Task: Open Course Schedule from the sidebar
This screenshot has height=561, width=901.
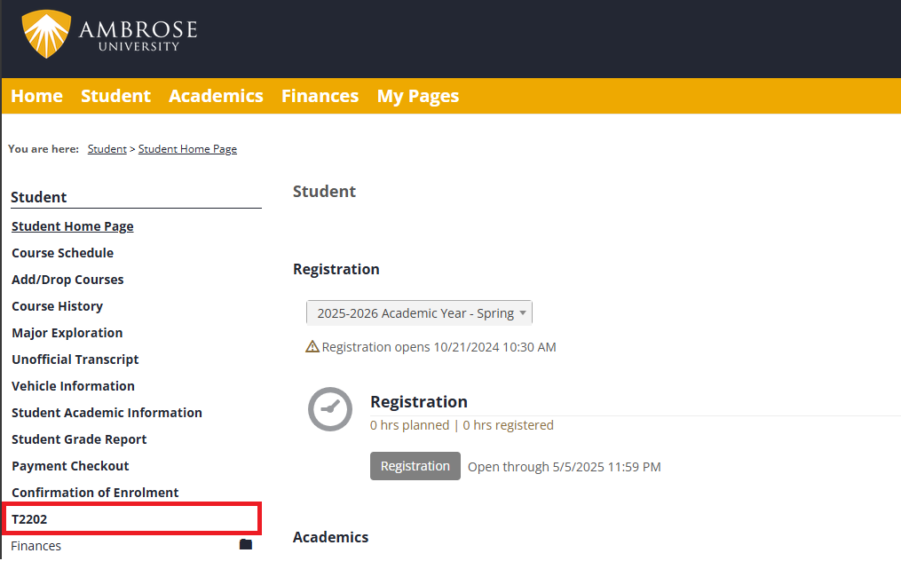Action: (62, 253)
